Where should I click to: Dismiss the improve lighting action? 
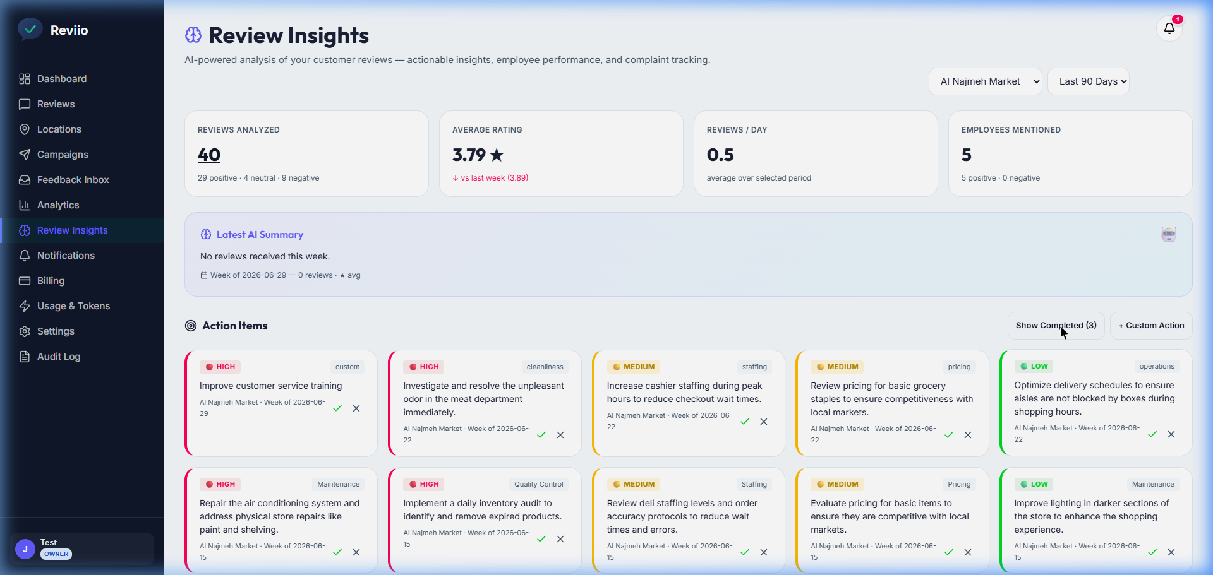click(x=1171, y=552)
